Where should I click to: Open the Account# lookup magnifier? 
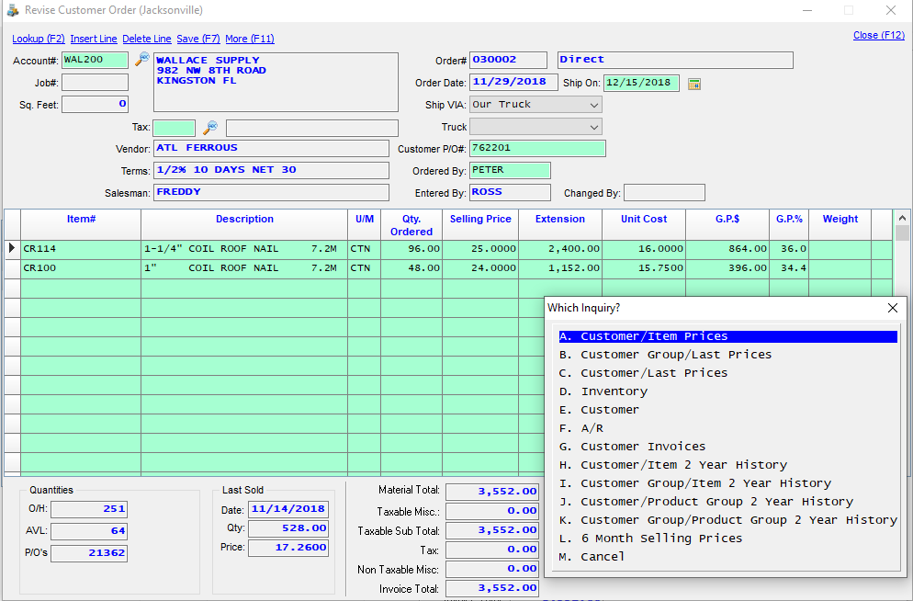click(143, 58)
